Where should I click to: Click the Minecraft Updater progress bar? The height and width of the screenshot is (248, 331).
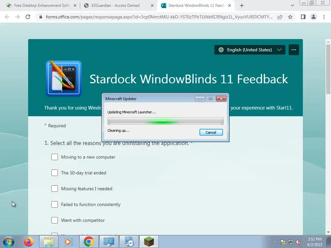click(165, 121)
